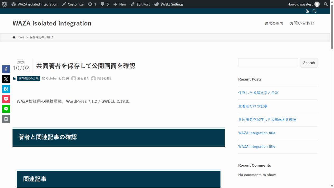This screenshot has width=334, height=188.
Task: Click the scrollbar down arrow
Action: pos(332,186)
